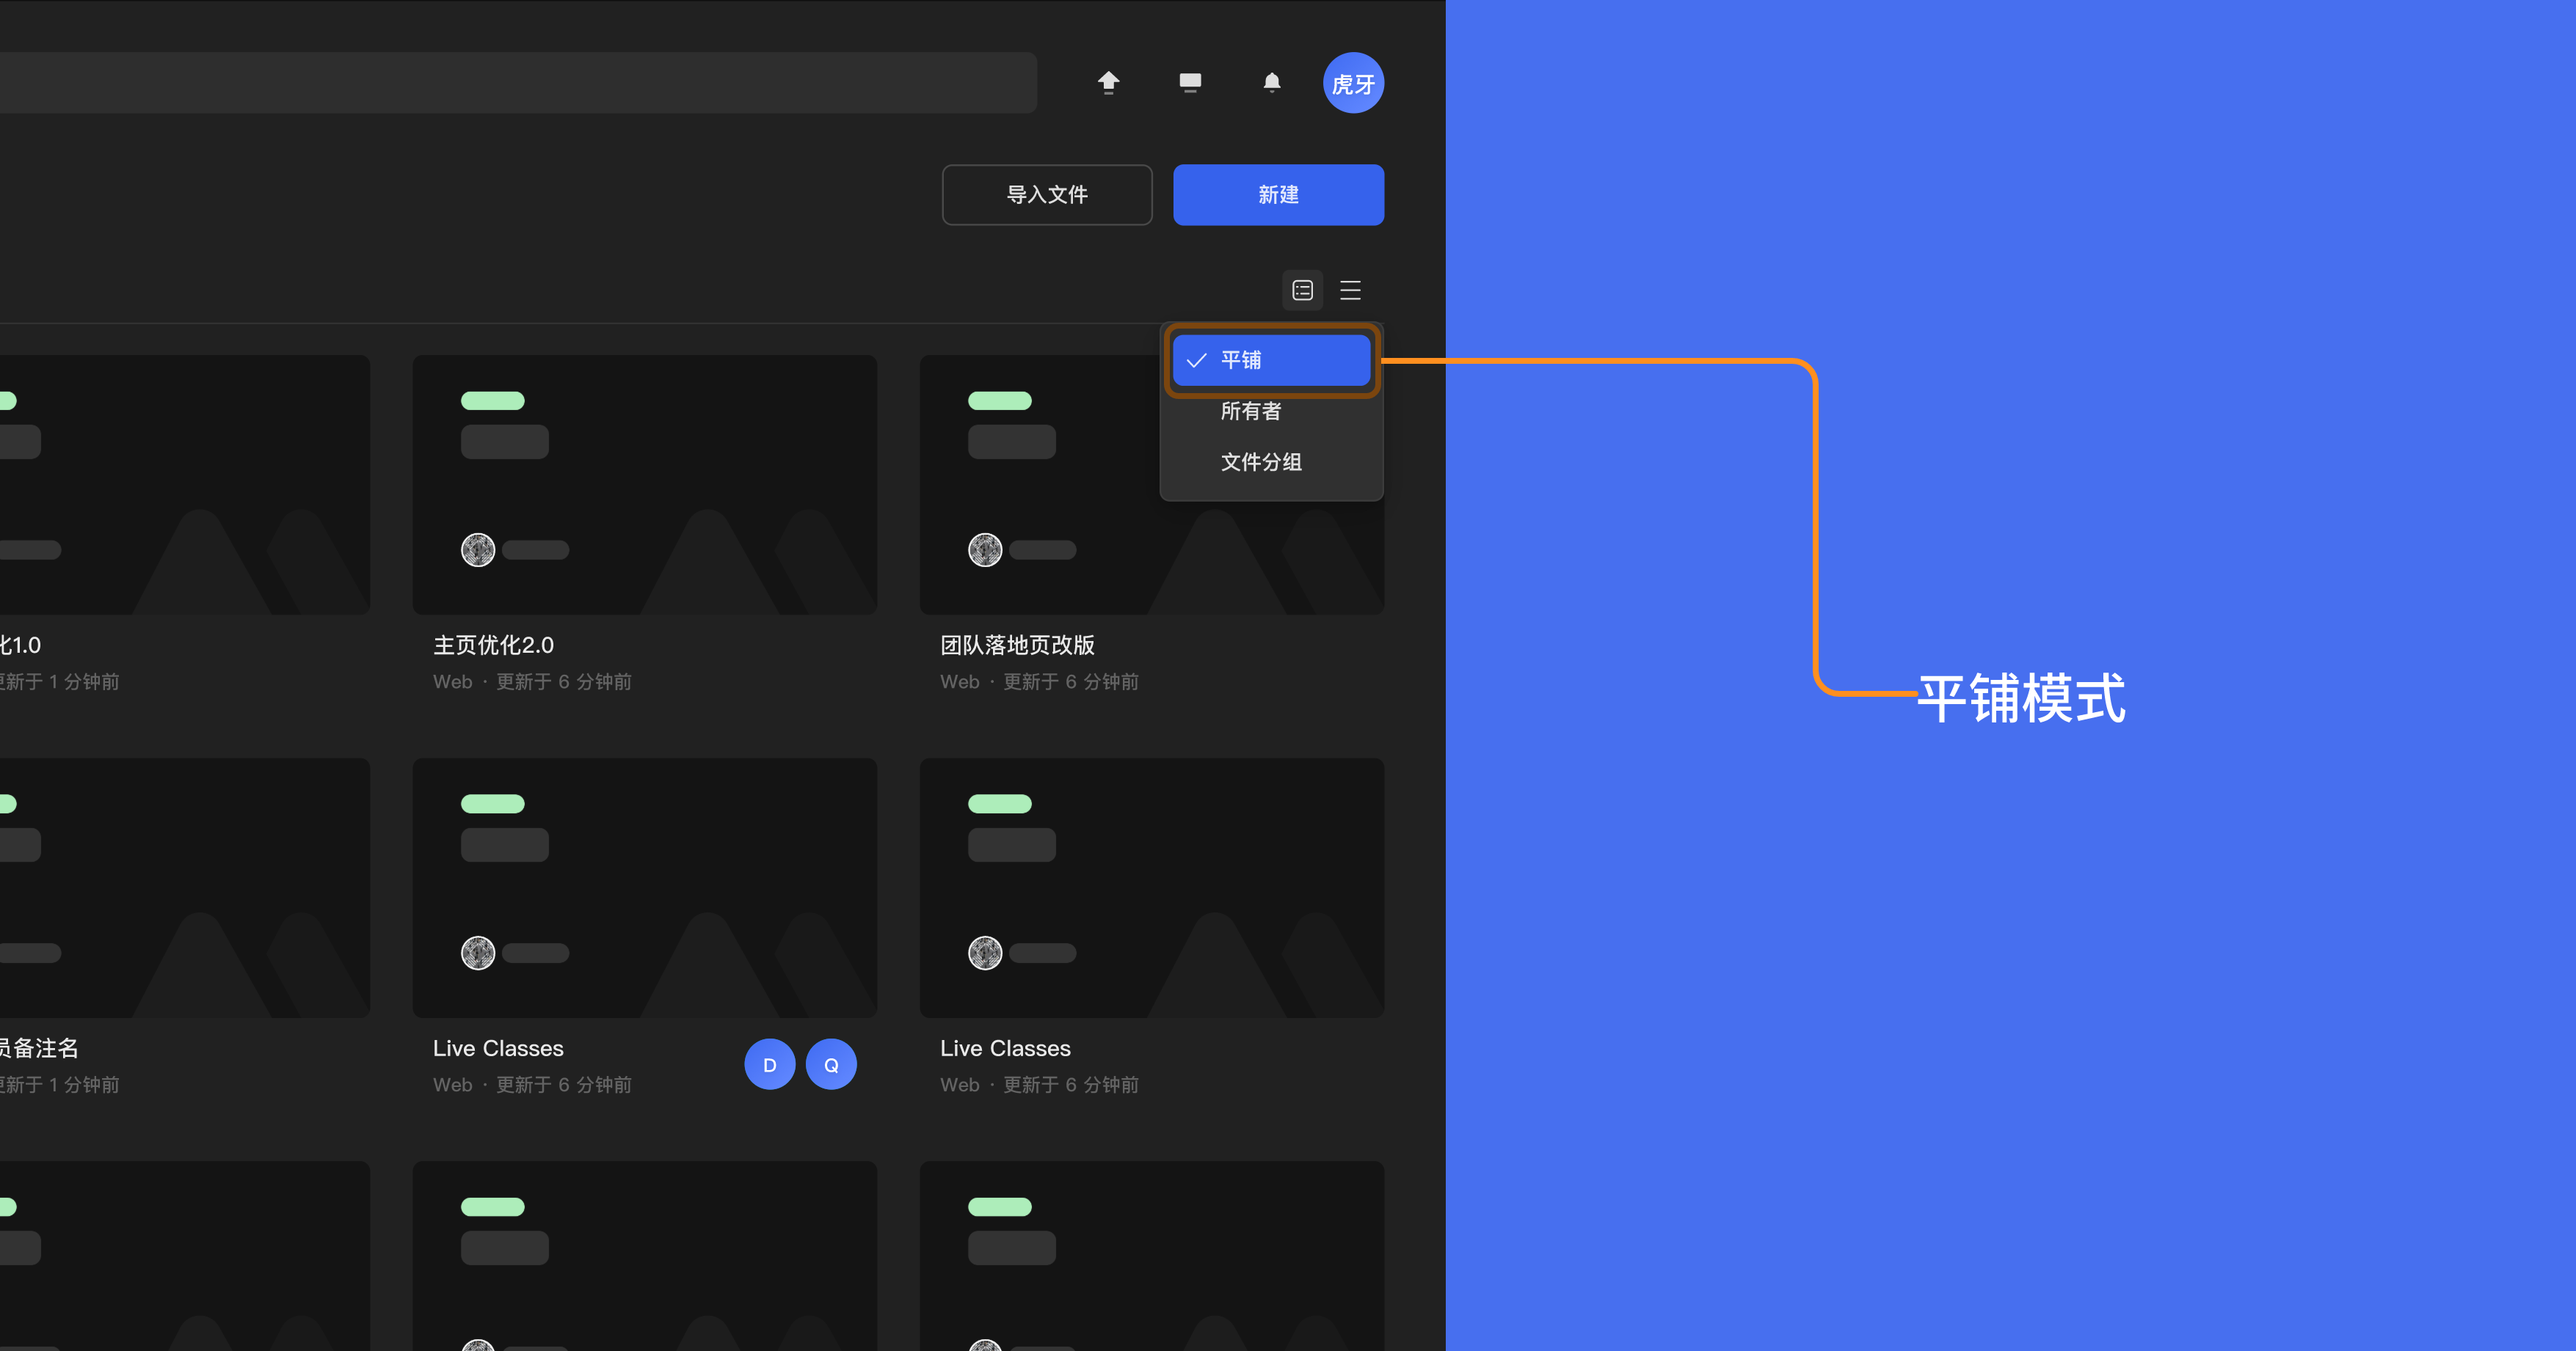Click the 主页优化2.0 file name
Viewport: 2576px width, 1351px height.
point(494,645)
